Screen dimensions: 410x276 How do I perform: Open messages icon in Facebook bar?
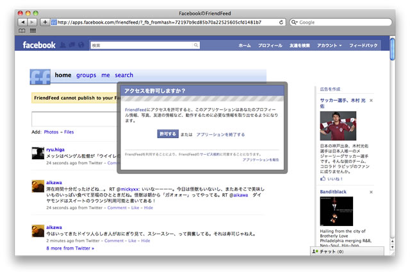click(72, 45)
